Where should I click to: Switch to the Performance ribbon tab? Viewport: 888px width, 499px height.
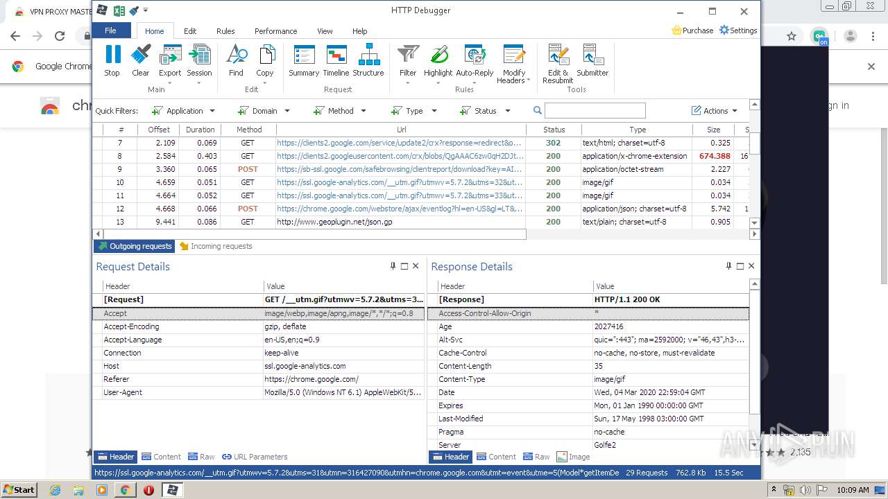[275, 31]
